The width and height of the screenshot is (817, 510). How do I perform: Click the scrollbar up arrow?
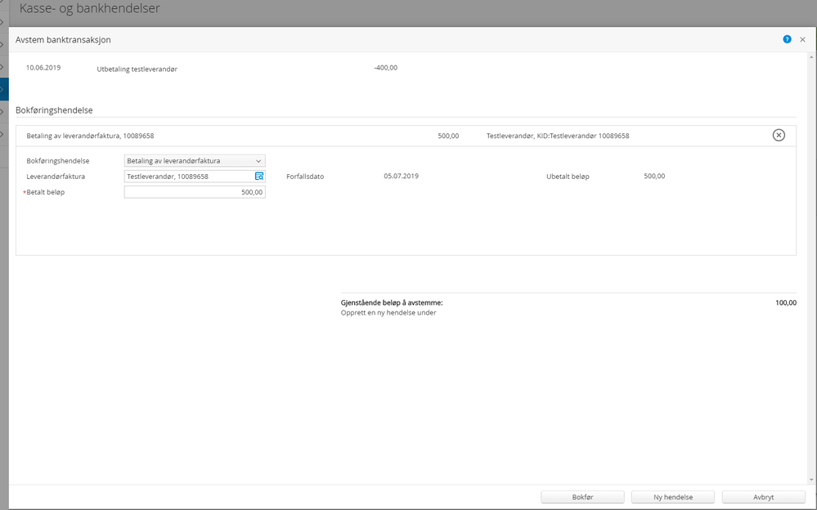point(811,57)
